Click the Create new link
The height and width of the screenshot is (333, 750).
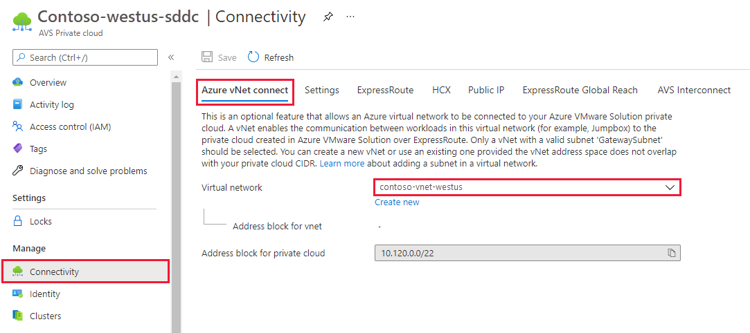pyautogui.click(x=397, y=202)
